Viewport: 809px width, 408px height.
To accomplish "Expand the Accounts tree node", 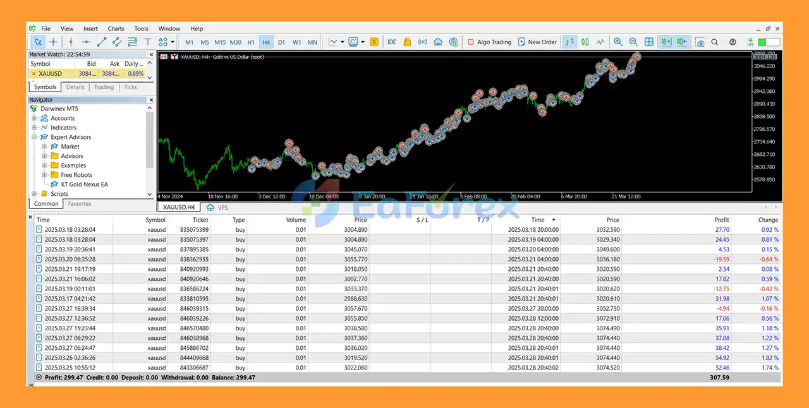I will [35, 118].
